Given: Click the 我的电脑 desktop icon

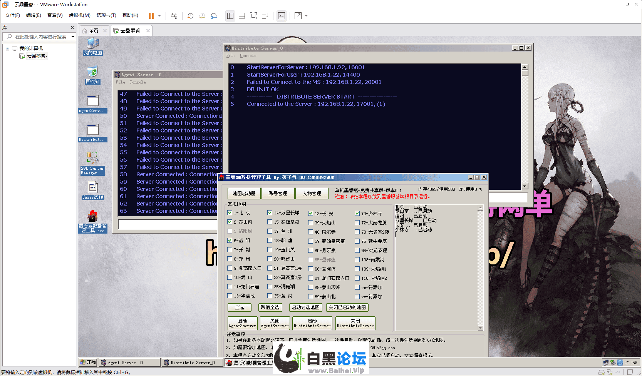Looking at the screenshot, I should point(93,47).
